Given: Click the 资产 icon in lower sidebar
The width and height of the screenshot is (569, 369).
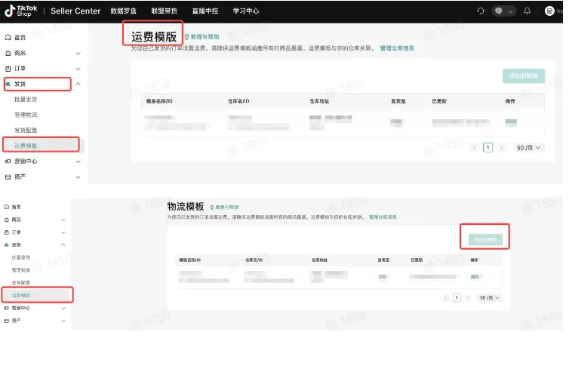Looking at the screenshot, I should coord(7,321).
